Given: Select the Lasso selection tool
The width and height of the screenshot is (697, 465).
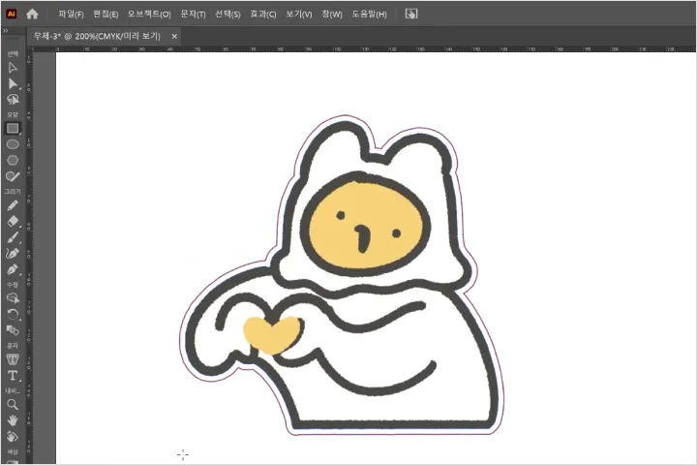Looking at the screenshot, I should pyautogui.click(x=13, y=99).
